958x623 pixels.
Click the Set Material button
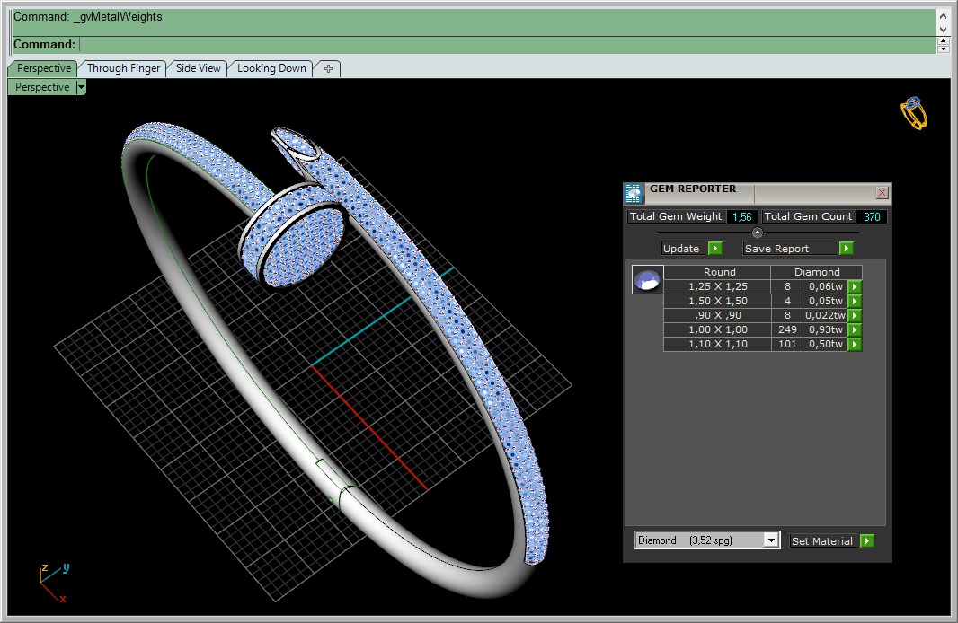point(823,540)
